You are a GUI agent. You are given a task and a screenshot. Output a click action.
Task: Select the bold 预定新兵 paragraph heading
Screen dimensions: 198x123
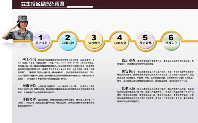click(128, 71)
